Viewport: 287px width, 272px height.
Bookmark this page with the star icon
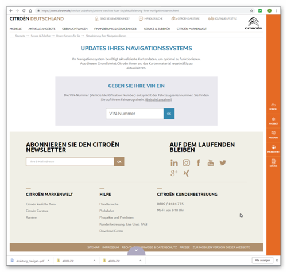click(251, 11)
